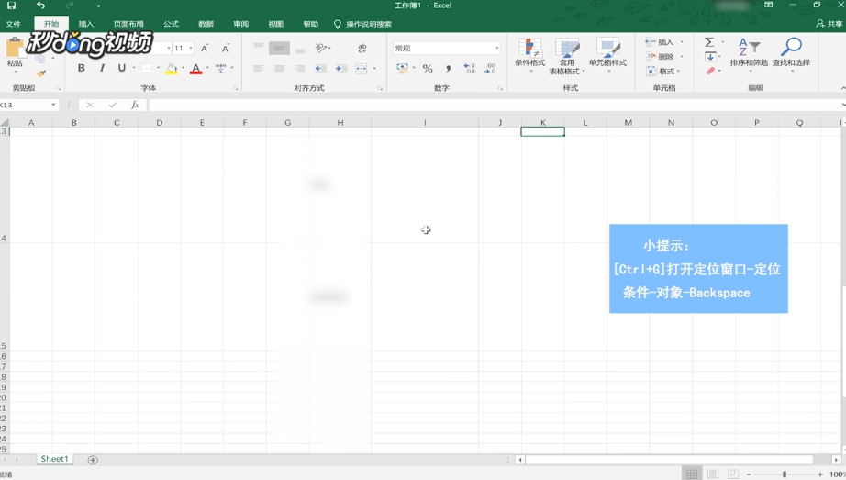
Task: Apply cell borders icon
Action: point(146,68)
